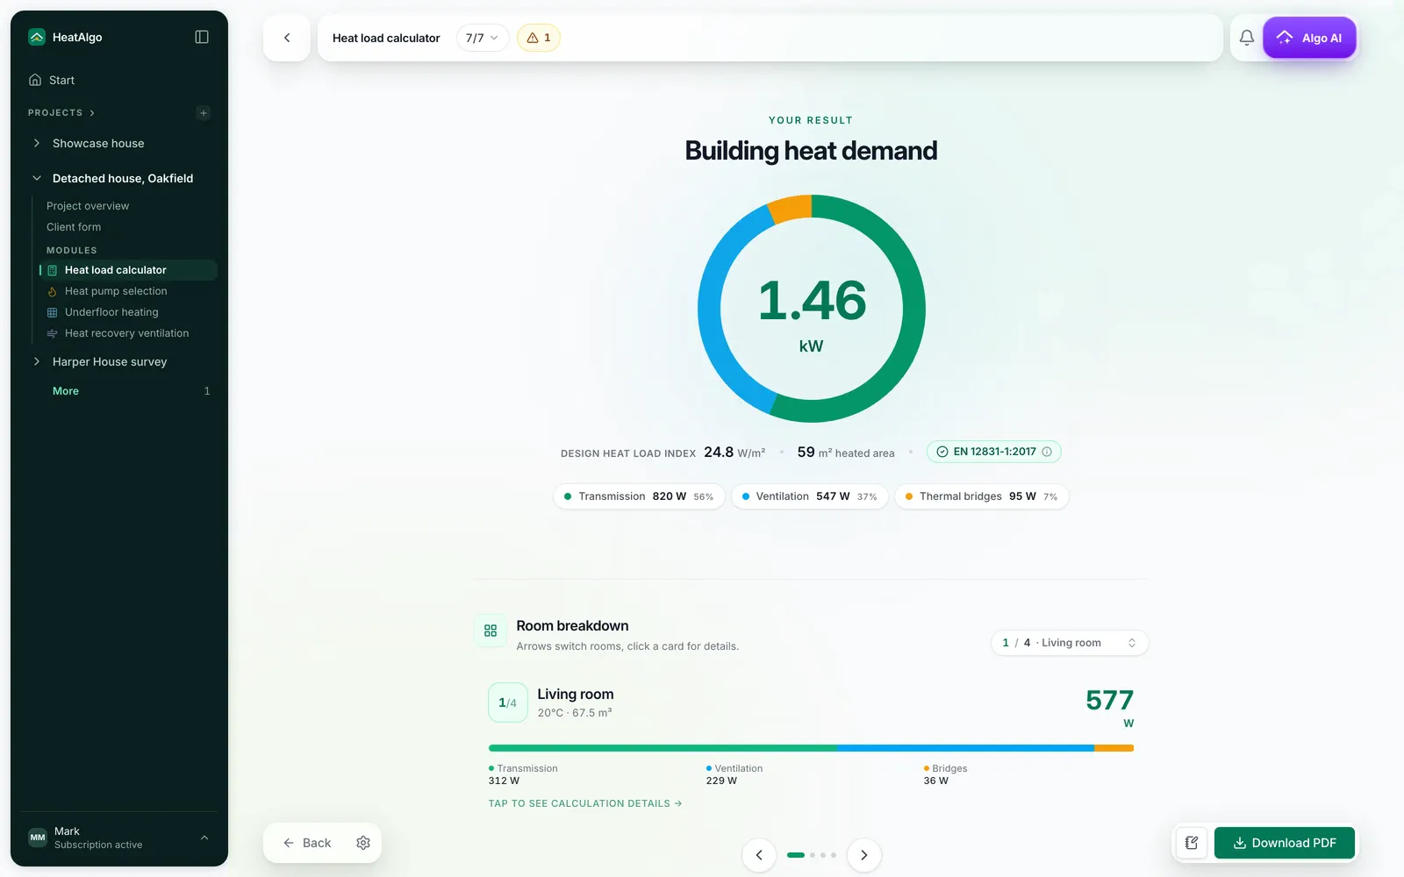
Task: Open Heat recovery ventilation module
Action: (128, 333)
